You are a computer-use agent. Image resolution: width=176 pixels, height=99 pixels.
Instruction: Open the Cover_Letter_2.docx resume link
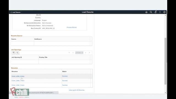tap(18, 76)
